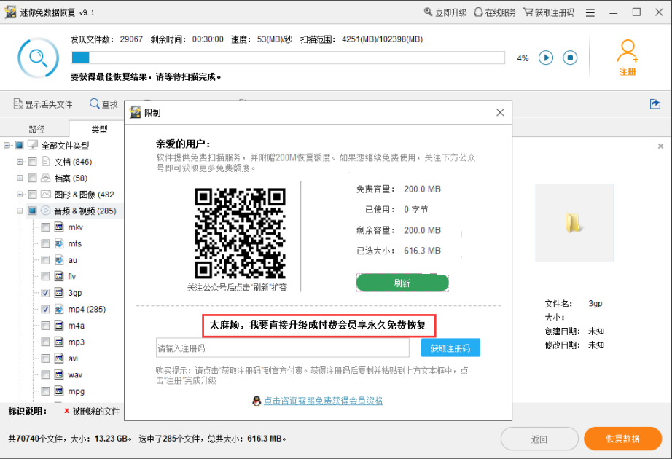Collapse 全部文件类型 root node

pos(7,145)
